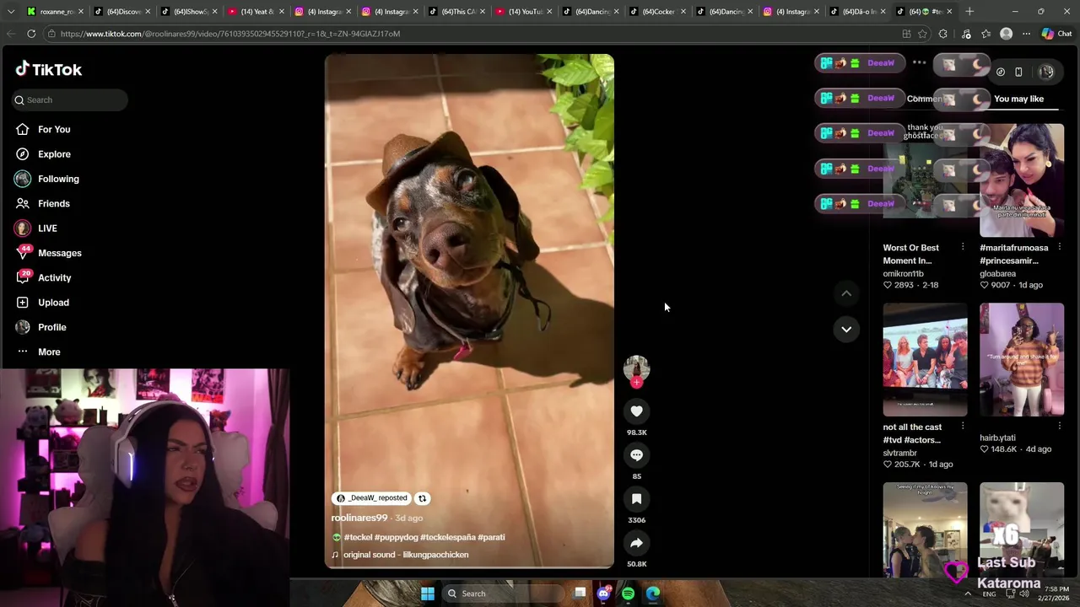
Task: Click the Windows taskbar Search box
Action: coord(502,594)
